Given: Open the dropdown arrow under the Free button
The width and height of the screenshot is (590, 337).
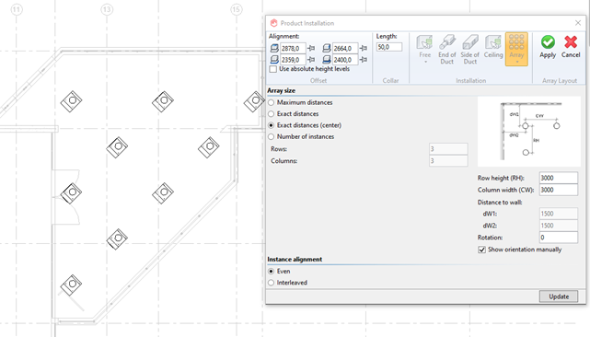Looking at the screenshot, I should (x=425, y=62).
